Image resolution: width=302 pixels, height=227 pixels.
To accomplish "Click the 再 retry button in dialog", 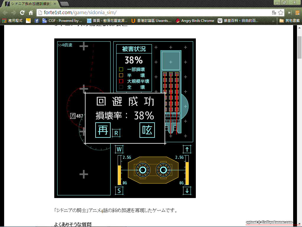I will pos(103,130).
